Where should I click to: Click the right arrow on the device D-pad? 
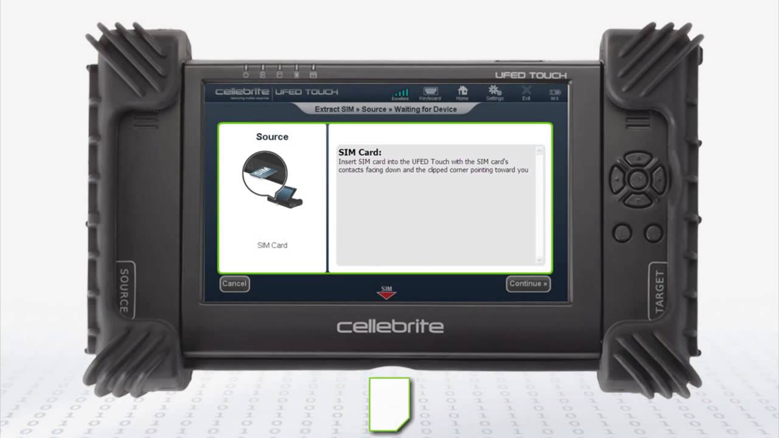[658, 179]
